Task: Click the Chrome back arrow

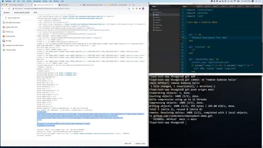Action: coord(2,8)
